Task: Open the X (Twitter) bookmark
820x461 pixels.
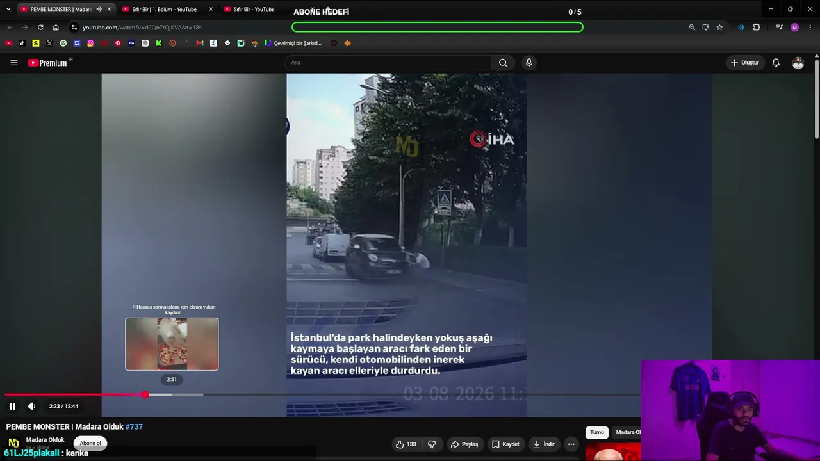Action: (49, 43)
